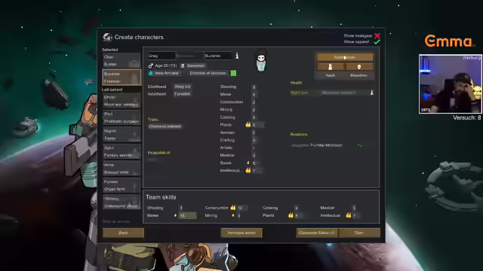483x271 pixels.
Task: Click the Cooking skill row in pawn skills
Action: 241,117
